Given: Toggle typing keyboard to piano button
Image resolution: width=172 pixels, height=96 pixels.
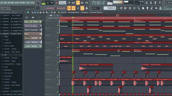Looking at the screenshot, I should [x=69, y=8].
